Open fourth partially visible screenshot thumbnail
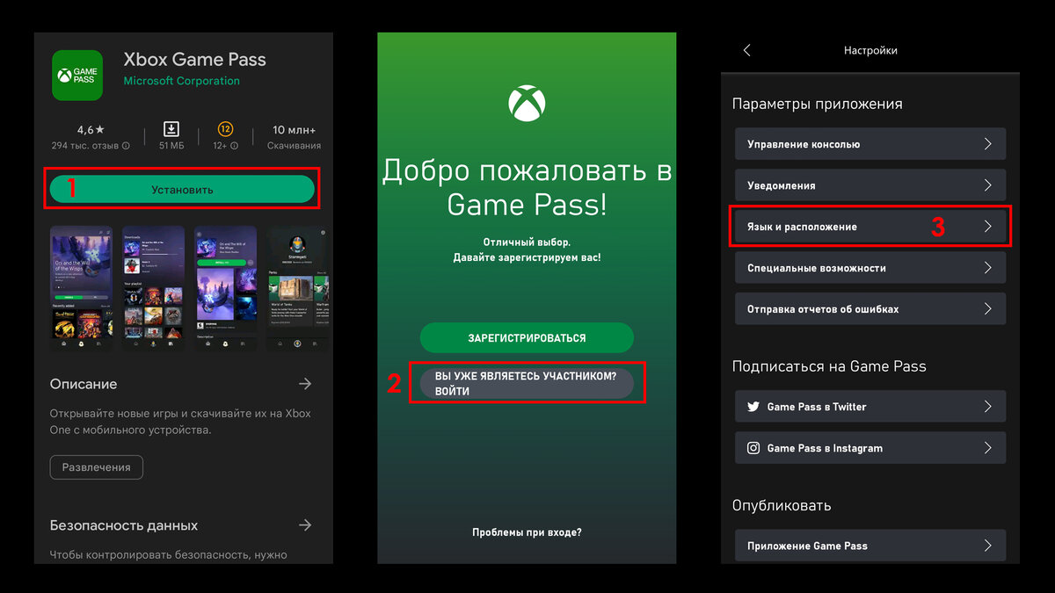 (x=296, y=289)
